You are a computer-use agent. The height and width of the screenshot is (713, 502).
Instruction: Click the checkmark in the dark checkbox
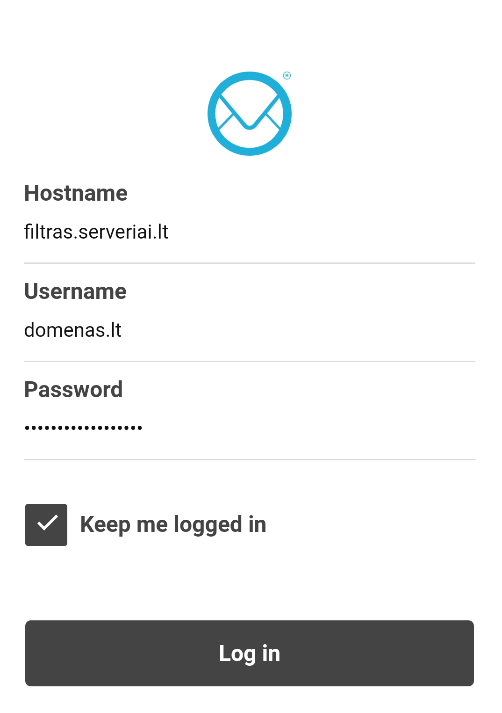[x=47, y=523]
